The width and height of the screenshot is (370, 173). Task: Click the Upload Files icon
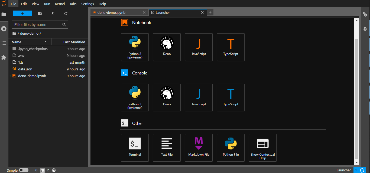(53, 14)
